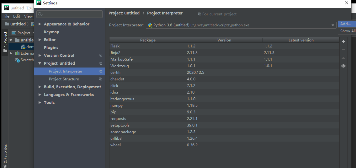Viewport: 356px width, 168px height.
Task: Select the pip package row
Action: [x=224, y=112]
